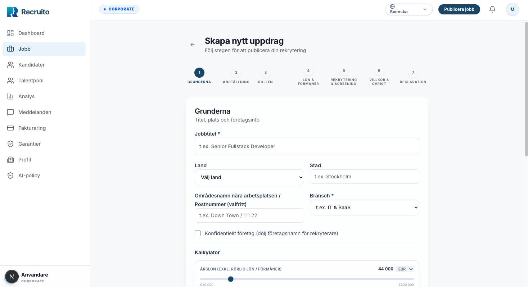Open the AI-policy page
Screen dimensions: 528x287
pos(44,176)
